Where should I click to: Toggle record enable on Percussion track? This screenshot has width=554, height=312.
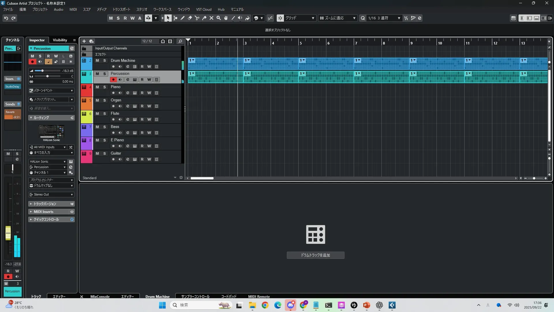pos(113,80)
